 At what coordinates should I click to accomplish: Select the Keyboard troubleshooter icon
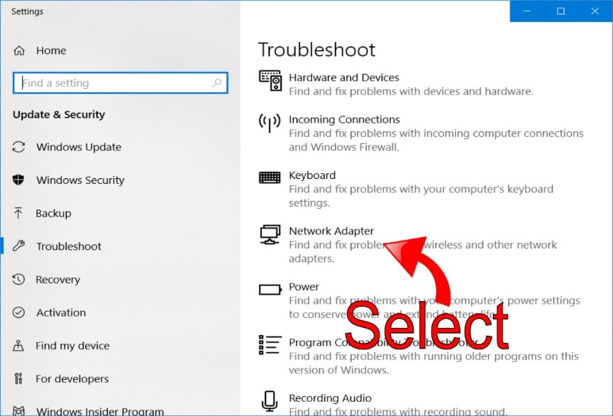coord(270,177)
